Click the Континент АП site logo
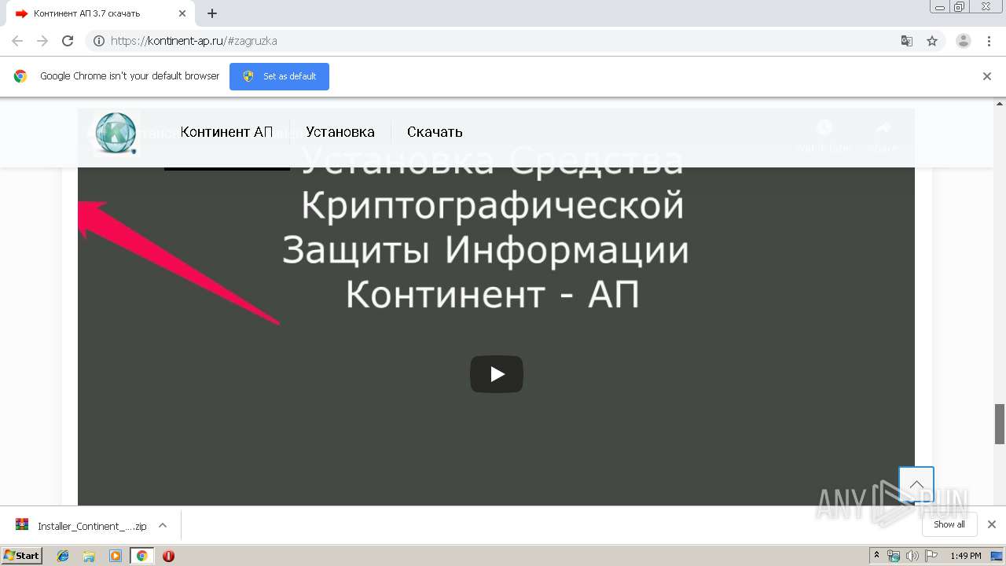Image resolution: width=1006 pixels, height=566 pixels. (116, 132)
